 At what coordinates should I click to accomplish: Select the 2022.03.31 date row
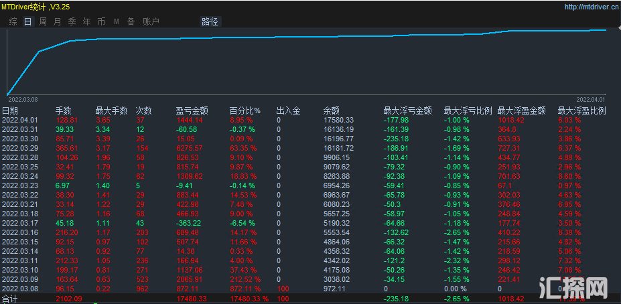click(x=20, y=129)
